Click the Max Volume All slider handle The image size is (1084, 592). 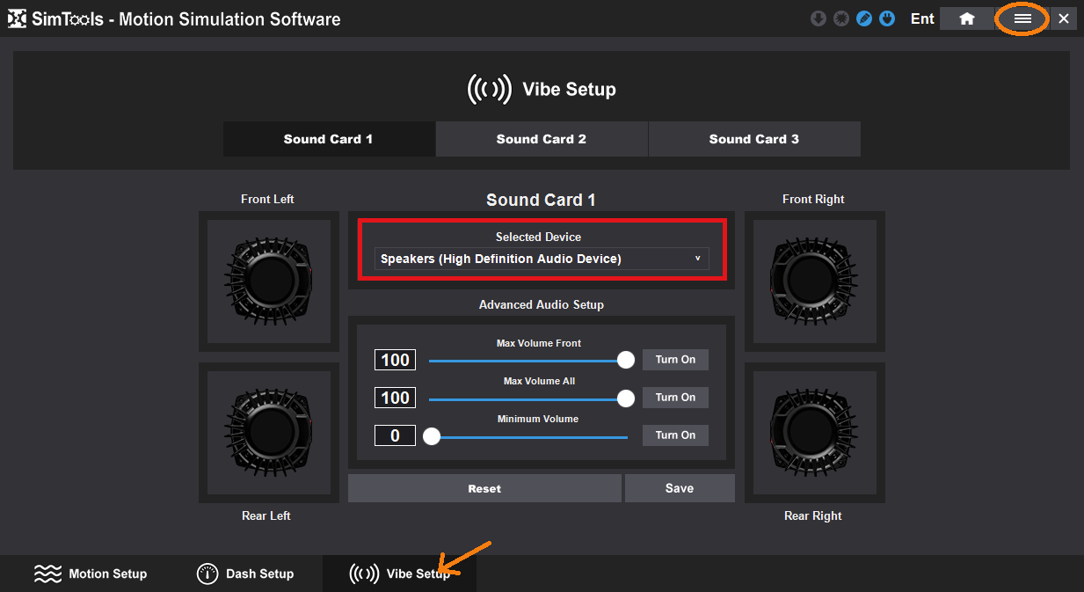pyautogui.click(x=626, y=398)
